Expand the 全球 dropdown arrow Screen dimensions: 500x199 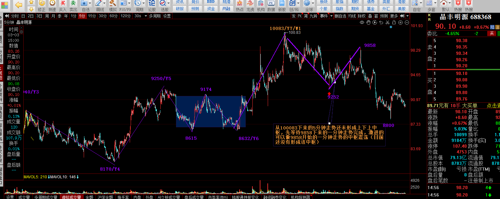click(313, 3)
